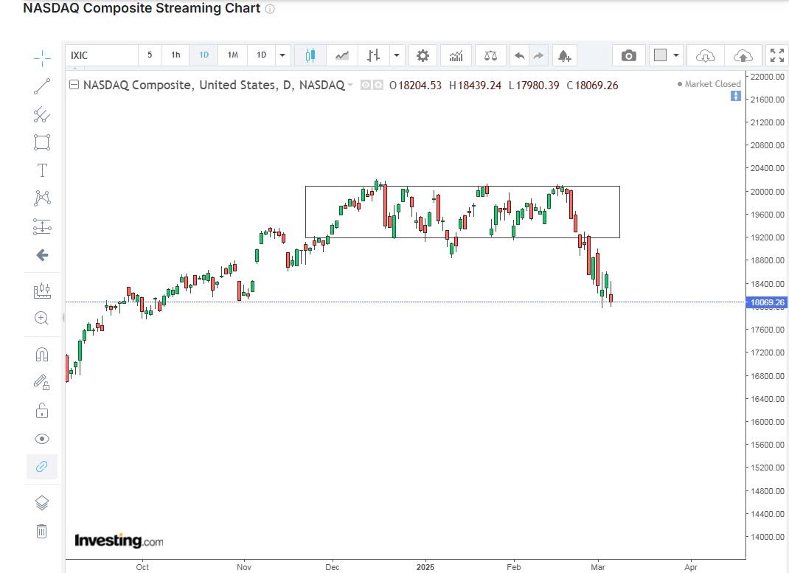
Task: Click the Oct label on time axis
Action: (x=142, y=567)
